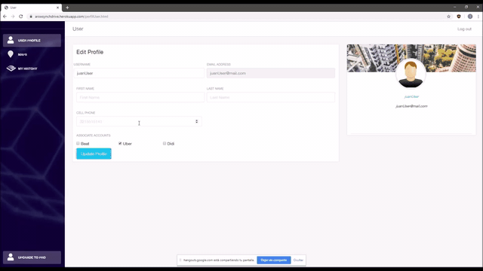Tick the Didi account checkbox
The image size is (483, 271).
tap(165, 144)
